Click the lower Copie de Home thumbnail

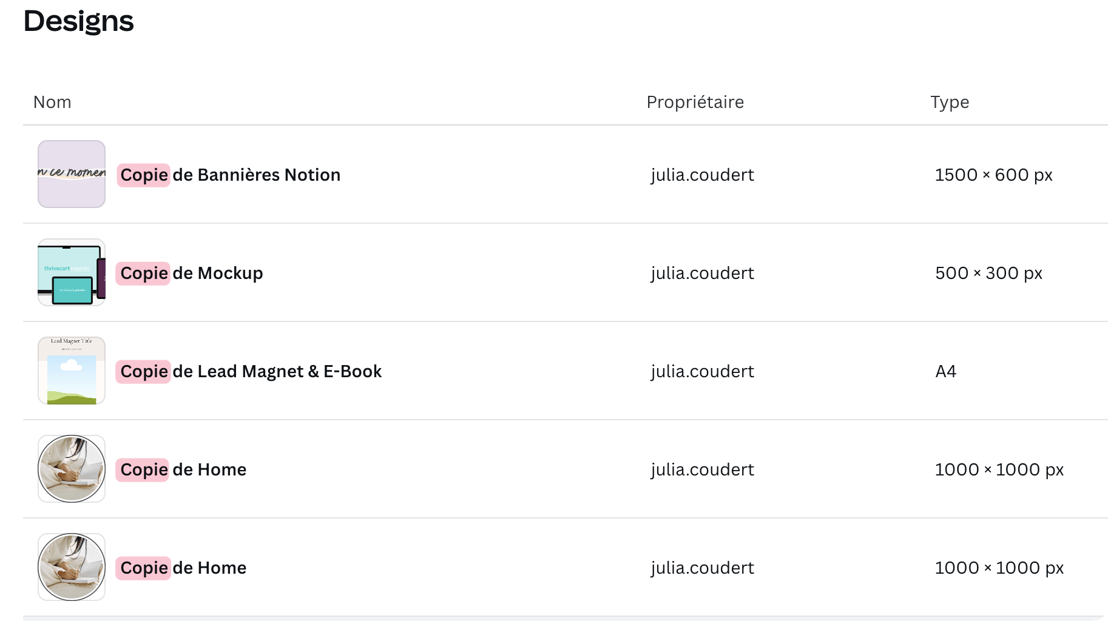pos(72,567)
